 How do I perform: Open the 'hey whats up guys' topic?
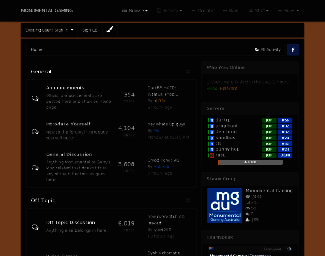click(x=166, y=124)
